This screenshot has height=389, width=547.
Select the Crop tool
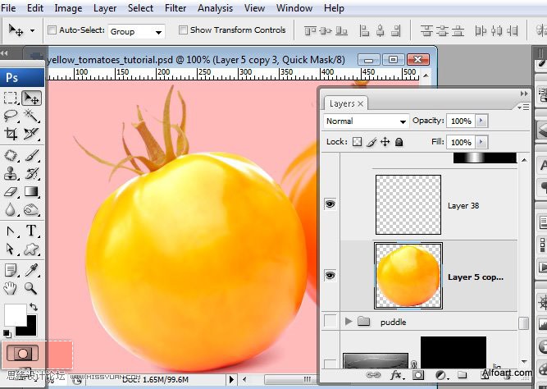pos(11,134)
